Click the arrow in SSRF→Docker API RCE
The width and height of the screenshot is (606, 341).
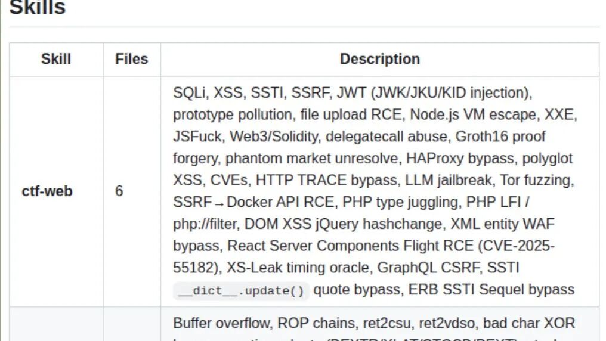point(219,203)
